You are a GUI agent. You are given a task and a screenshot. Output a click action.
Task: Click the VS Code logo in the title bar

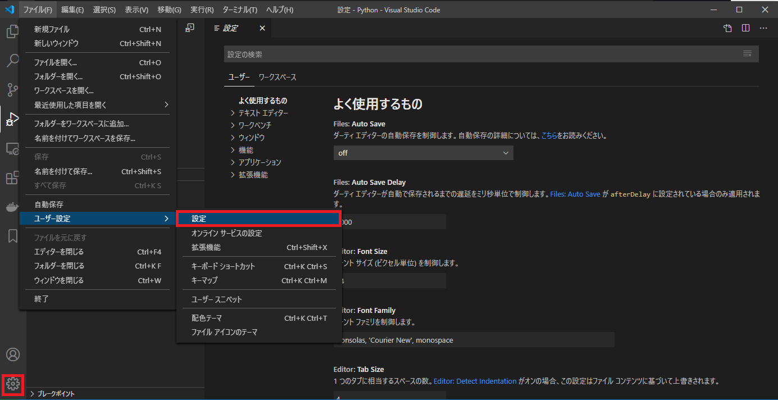pos(10,10)
